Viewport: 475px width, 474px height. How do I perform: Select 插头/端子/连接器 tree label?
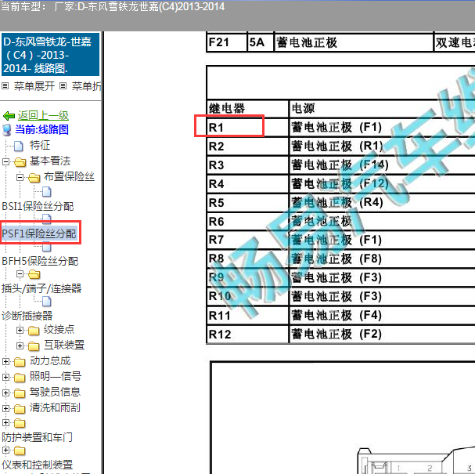pyautogui.click(x=41, y=288)
